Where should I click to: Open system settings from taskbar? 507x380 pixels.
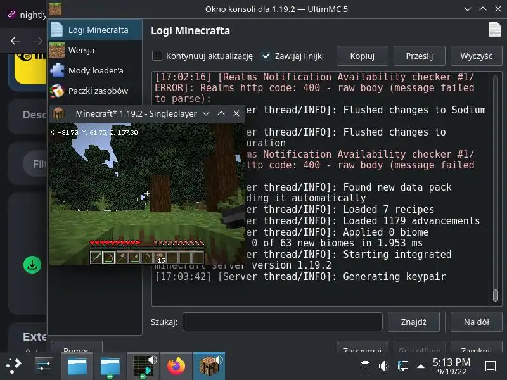click(x=44, y=366)
